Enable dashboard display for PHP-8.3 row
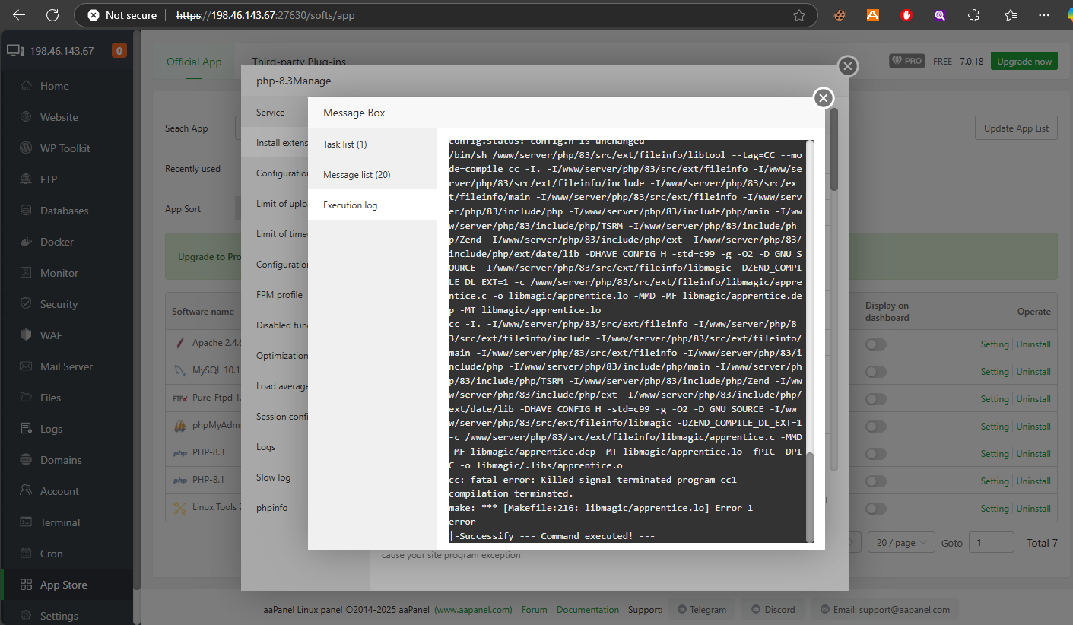This screenshot has height=625, width=1073. tap(875, 454)
